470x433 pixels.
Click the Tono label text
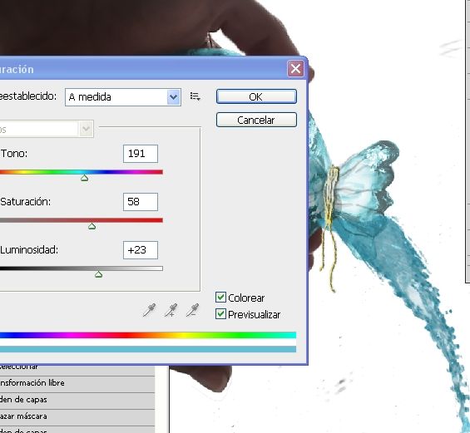pos(14,154)
